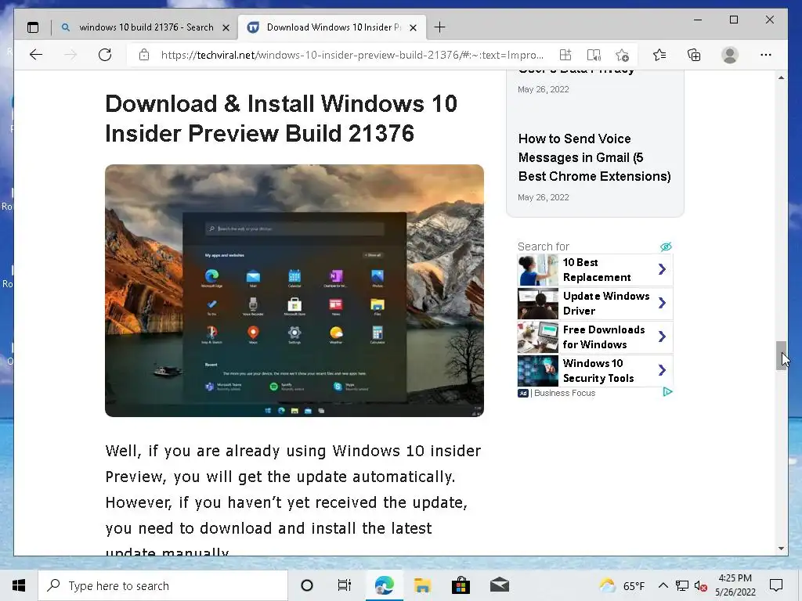Open the clock showing 4:25 PM
The height and width of the screenshot is (601, 802).
click(x=735, y=585)
